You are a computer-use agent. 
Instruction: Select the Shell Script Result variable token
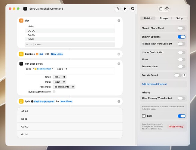tap(43, 102)
